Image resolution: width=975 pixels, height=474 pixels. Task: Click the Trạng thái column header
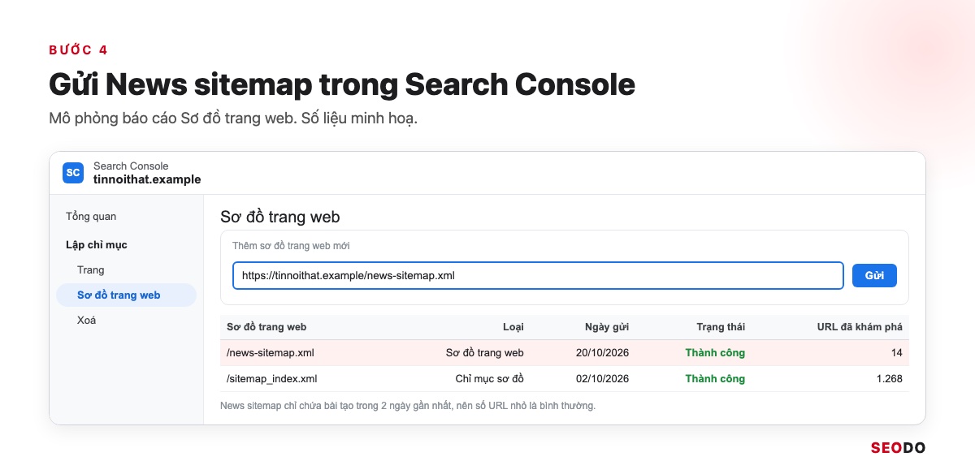[721, 327]
